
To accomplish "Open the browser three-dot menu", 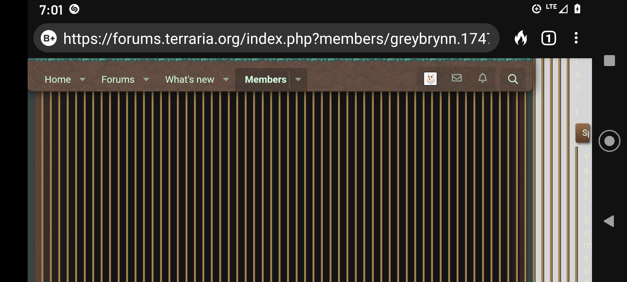I will point(576,38).
